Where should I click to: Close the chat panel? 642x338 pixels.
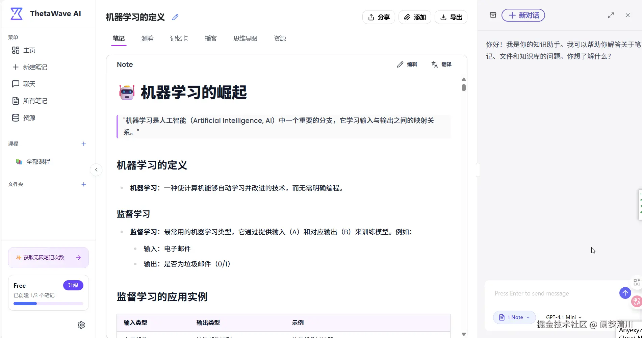(x=628, y=15)
